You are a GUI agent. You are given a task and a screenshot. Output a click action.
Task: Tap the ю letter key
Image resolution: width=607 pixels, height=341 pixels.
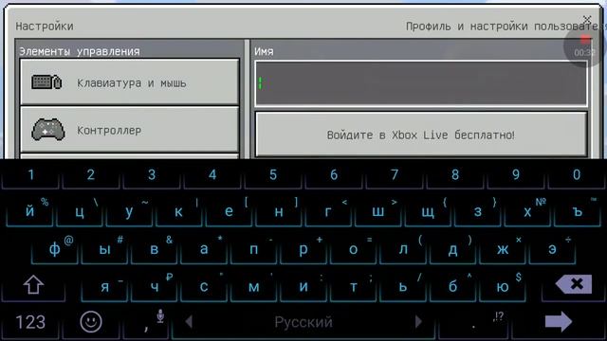point(503,286)
